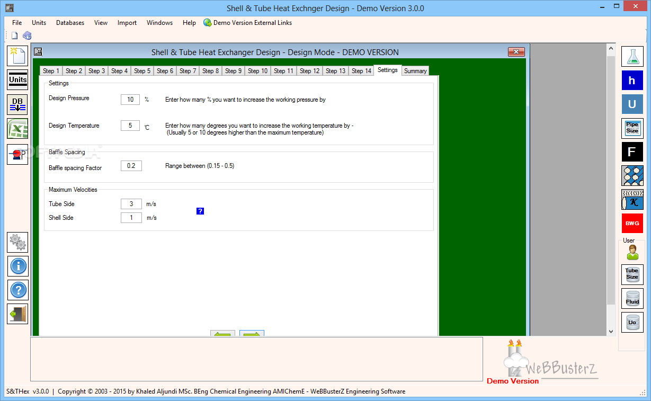Click the scroll up arrow in right scrollbar
This screenshot has height=401, width=651.
(611, 49)
